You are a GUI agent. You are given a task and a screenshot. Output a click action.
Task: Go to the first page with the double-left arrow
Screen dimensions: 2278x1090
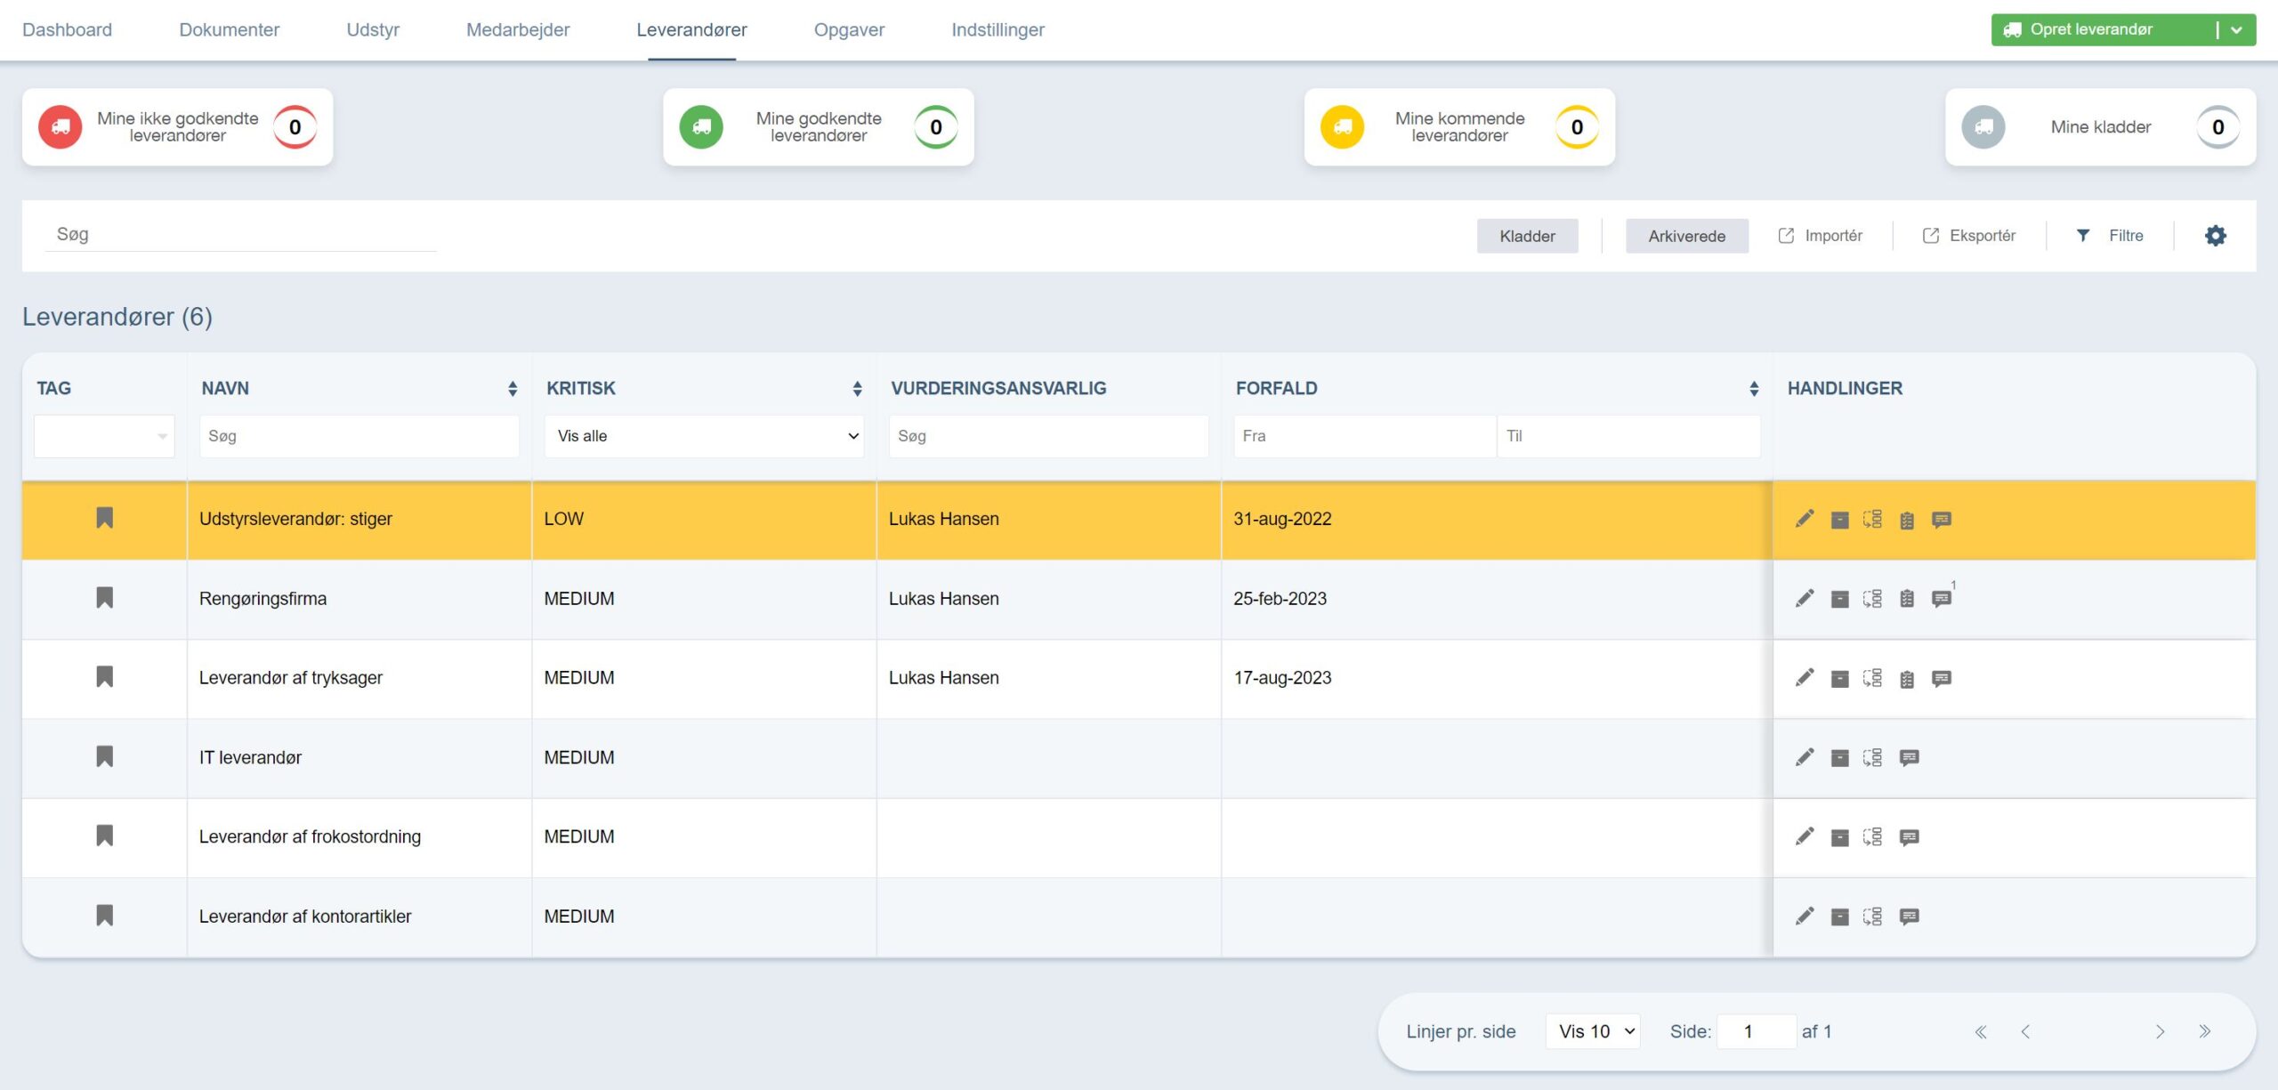(x=1981, y=1032)
